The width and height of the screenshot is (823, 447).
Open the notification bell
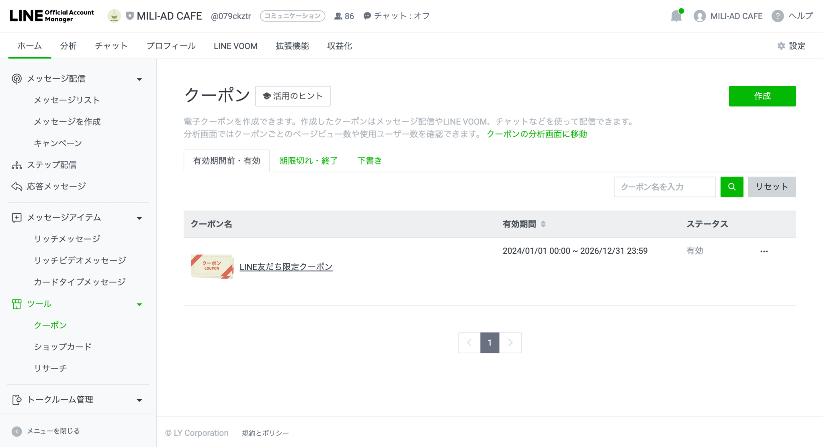click(676, 16)
